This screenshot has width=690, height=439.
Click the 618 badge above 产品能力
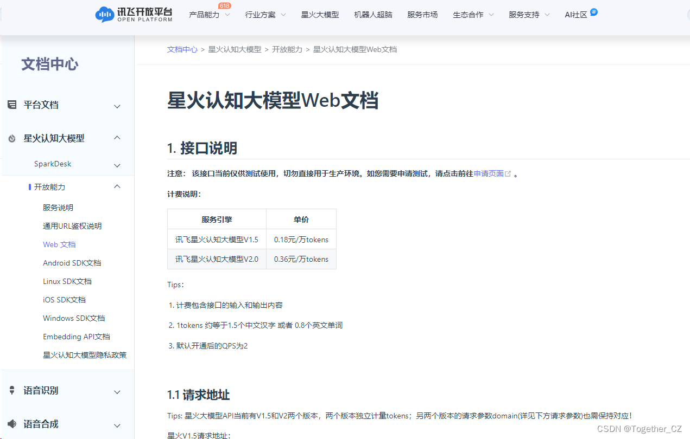point(225,5)
